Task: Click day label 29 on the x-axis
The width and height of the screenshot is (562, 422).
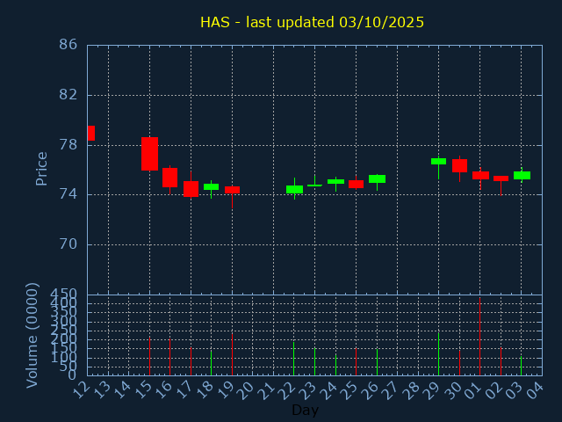Action: click(433, 390)
